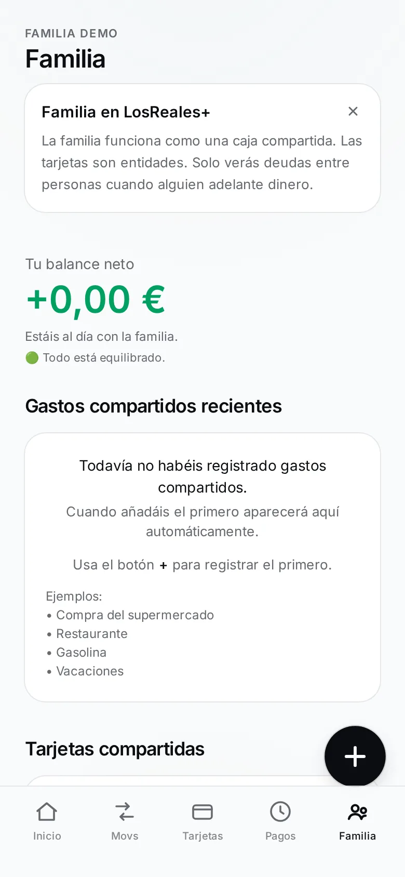Click the Familia page title
Screen dimensions: 405x877
[x=65, y=59]
